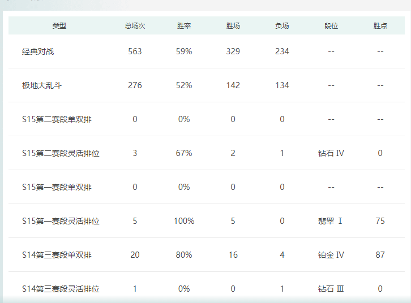Select the S15第一赛段单双排 row label
This screenshot has width=411, height=303.
(57, 187)
